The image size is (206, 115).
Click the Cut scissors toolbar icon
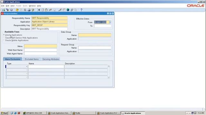[x=39, y=10]
